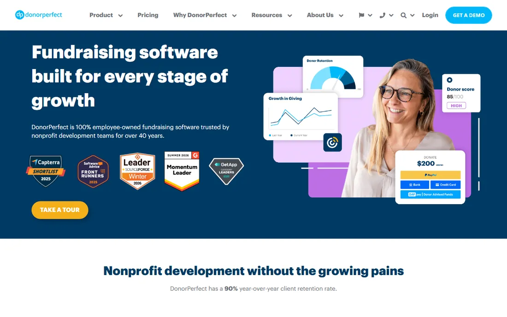Click the GET A DEMO button
Image resolution: width=507 pixels, height=317 pixels.
(469, 15)
